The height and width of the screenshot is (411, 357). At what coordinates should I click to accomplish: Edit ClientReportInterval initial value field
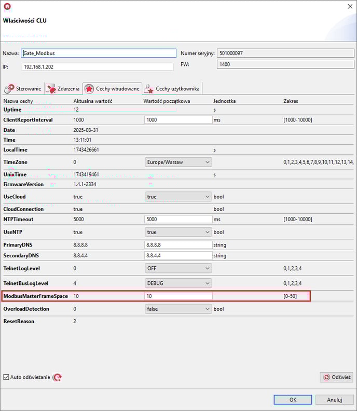tap(178, 120)
